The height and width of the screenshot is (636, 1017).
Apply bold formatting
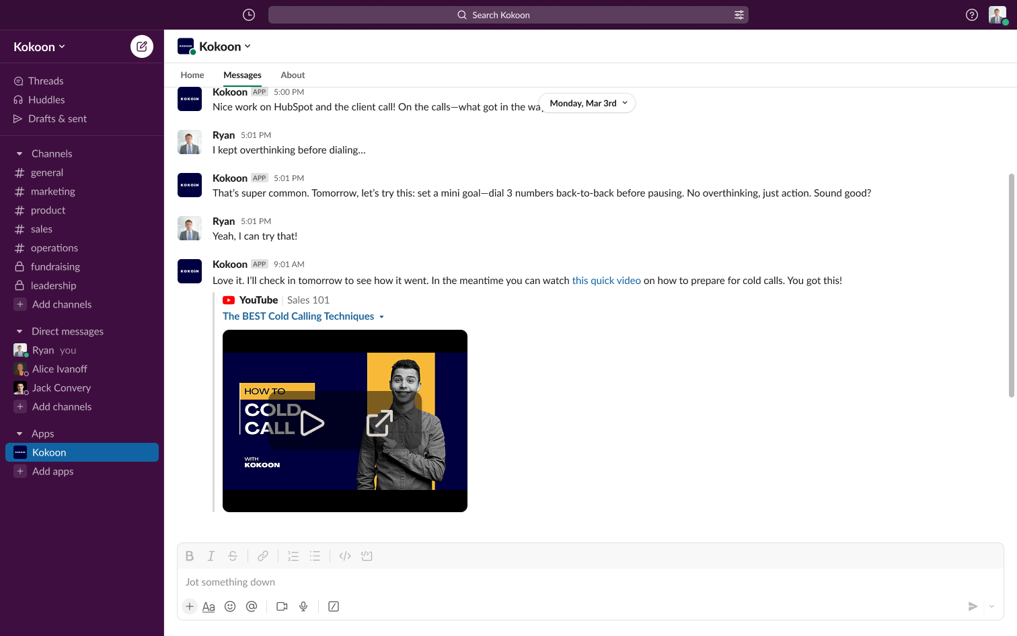point(190,556)
